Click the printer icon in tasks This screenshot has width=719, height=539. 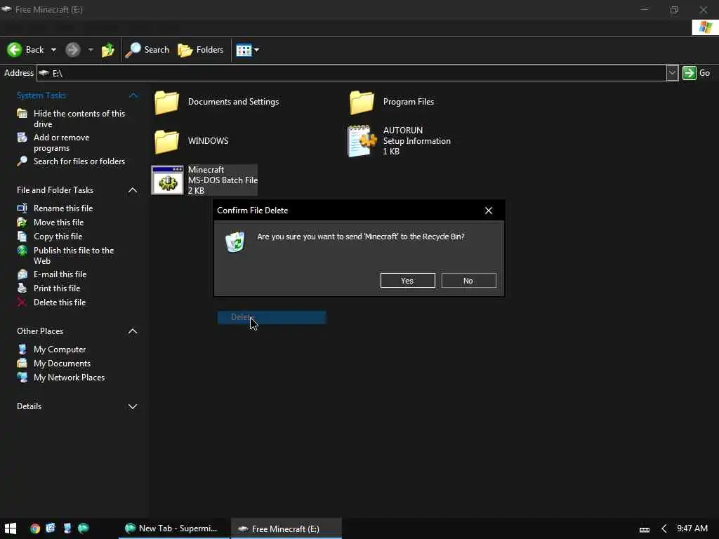(22, 288)
